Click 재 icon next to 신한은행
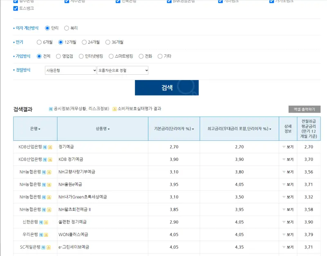The width and height of the screenshot is (327, 256). [x=41, y=223]
